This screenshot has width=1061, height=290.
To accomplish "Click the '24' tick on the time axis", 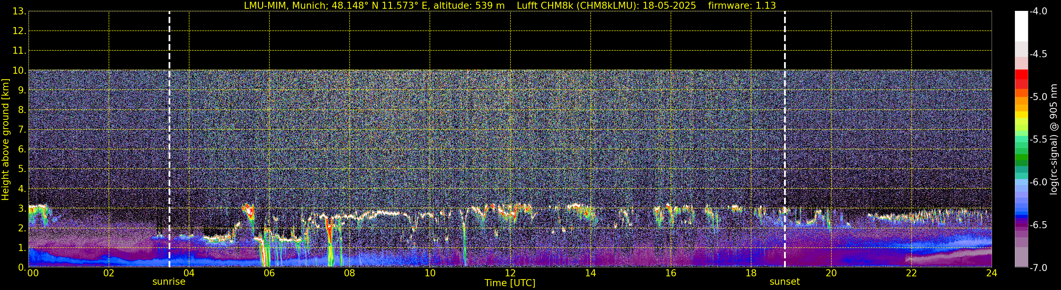I will click(x=992, y=273).
